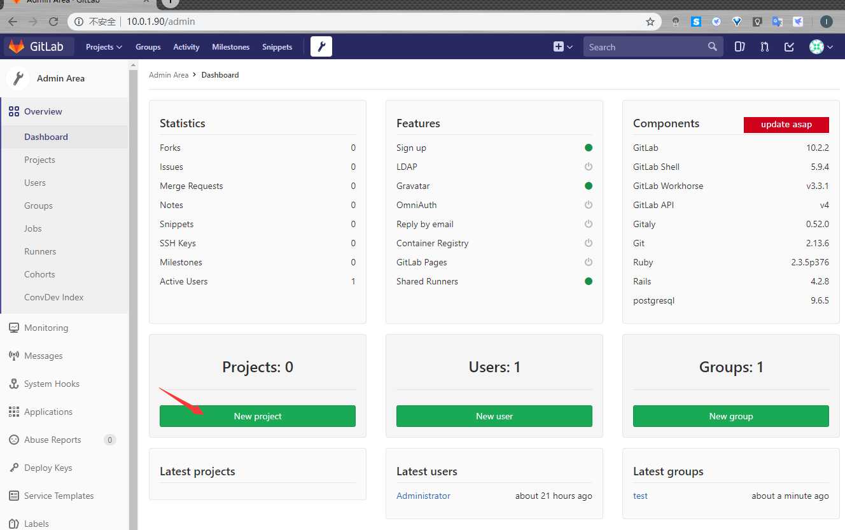Click the Sign up enabled status indicator
845x530 pixels.
(589, 148)
